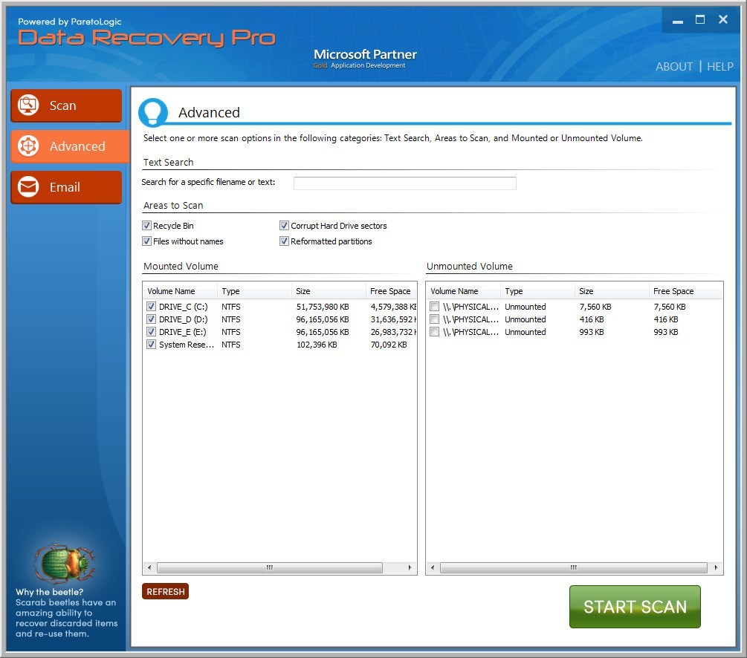Select the '51,753,980 KB' size cell
The image size is (747, 658).
(323, 307)
